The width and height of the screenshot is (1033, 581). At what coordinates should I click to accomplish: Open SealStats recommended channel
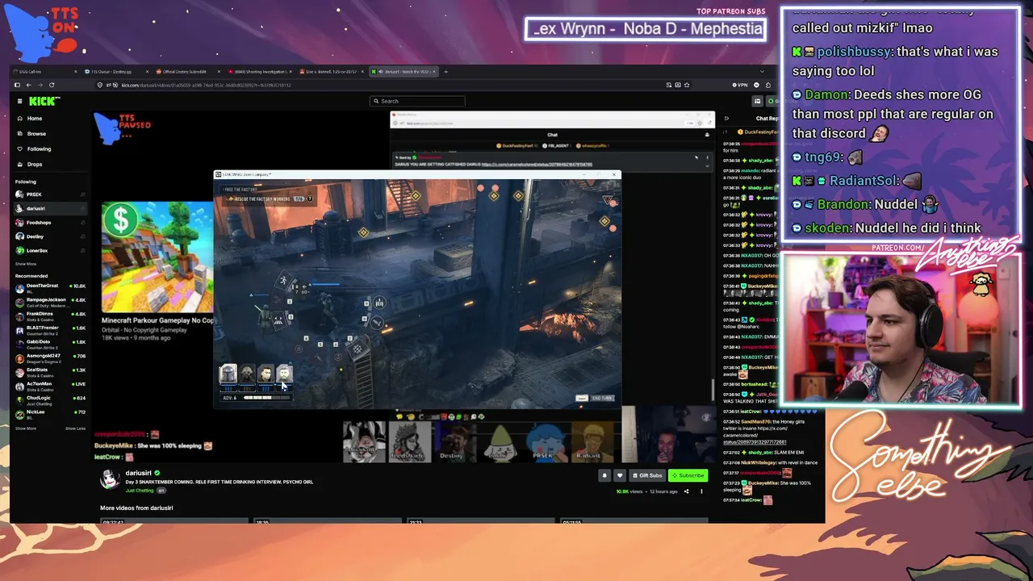50,371
